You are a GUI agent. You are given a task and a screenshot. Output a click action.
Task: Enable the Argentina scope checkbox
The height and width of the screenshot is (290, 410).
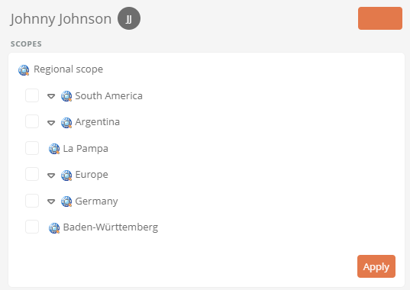tap(32, 121)
